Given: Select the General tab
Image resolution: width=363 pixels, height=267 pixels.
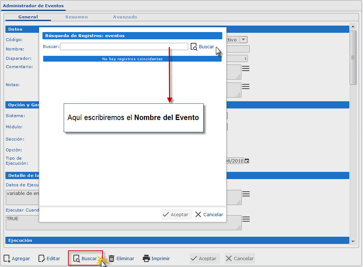Looking at the screenshot, I should pyautogui.click(x=28, y=17).
